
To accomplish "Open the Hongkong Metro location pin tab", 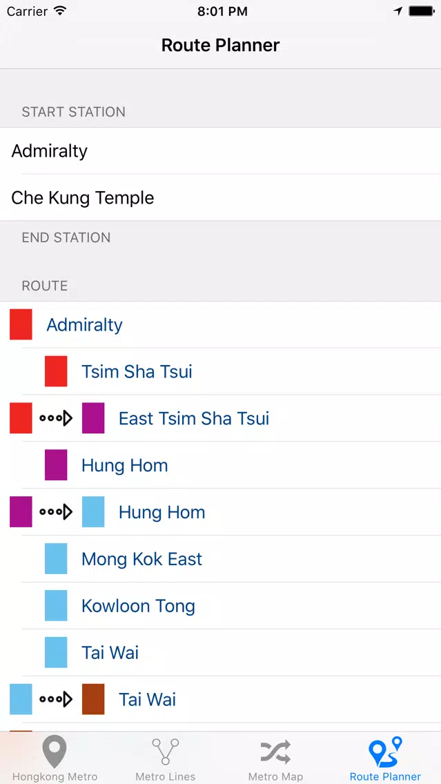I will [55, 751].
